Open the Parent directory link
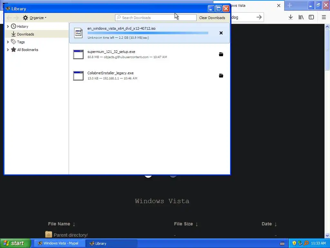This screenshot has width=330, height=248. [71, 235]
